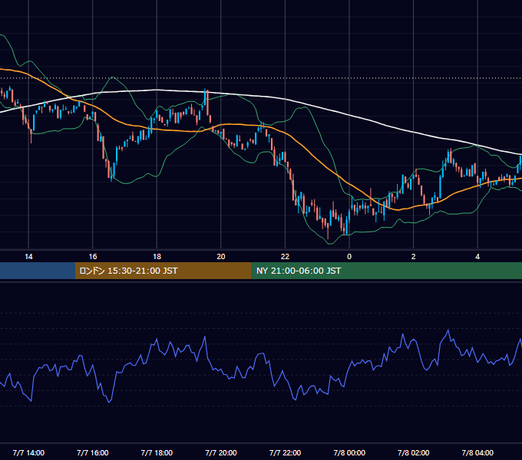Click the 7/7 16:00 date label
The height and width of the screenshot is (460, 522).
click(93, 452)
